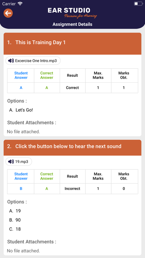Tap the orange back arrow button
The image size is (145, 258).
point(8,13)
